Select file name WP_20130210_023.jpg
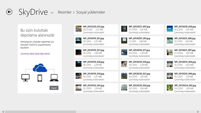The height and width of the screenshot is (113, 201). click(139, 74)
